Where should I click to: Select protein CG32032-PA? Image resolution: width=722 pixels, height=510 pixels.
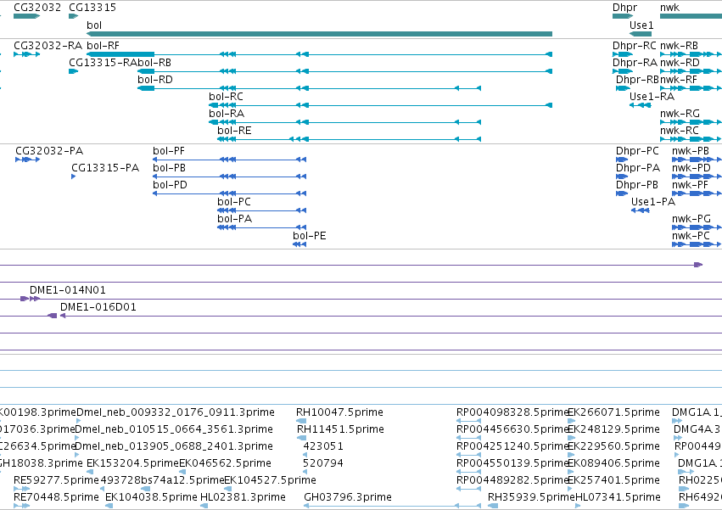(28, 160)
